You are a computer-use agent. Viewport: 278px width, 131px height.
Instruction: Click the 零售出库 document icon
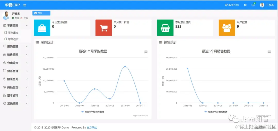5,32
